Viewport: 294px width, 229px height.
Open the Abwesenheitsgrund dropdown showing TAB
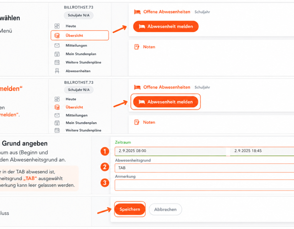pos(204,168)
